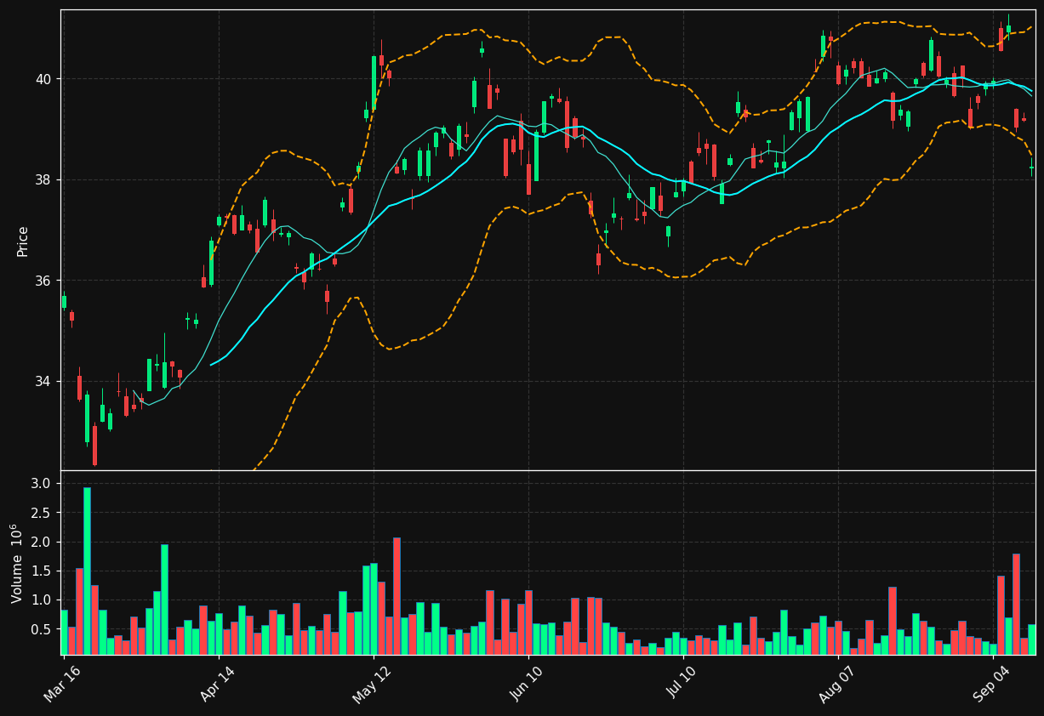This screenshot has height=716, width=1044.
Task: Pick the "Jul 10" date label
Action: (681, 682)
